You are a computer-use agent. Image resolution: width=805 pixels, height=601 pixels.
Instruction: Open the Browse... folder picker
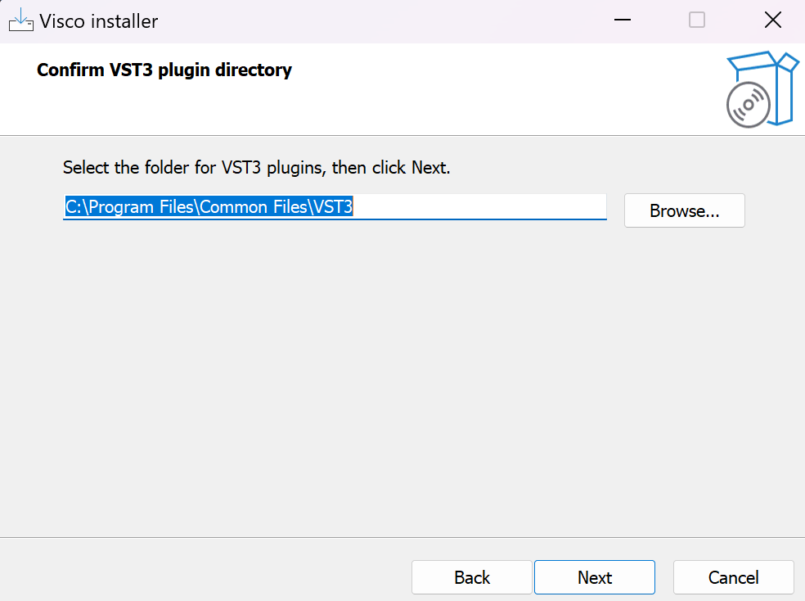click(684, 210)
